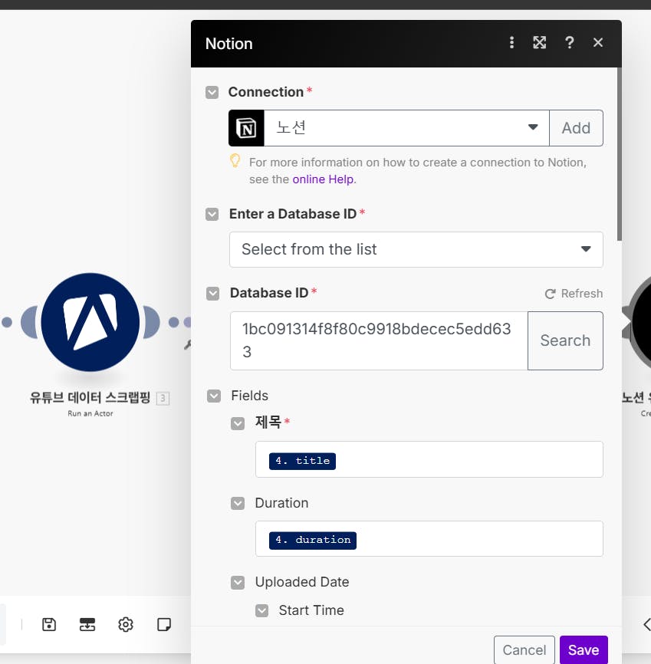Click the Database ID input field
651x664 pixels.
coord(379,340)
